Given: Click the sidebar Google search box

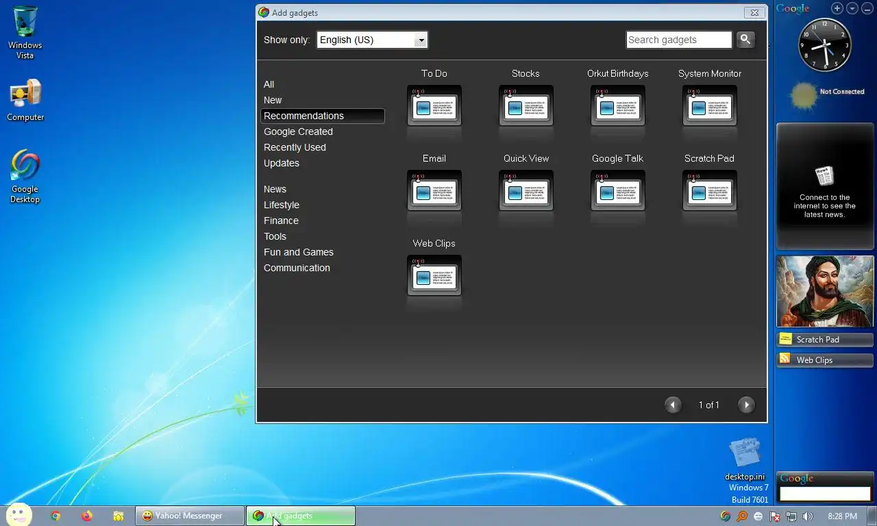Looking at the screenshot, I should (825, 493).
